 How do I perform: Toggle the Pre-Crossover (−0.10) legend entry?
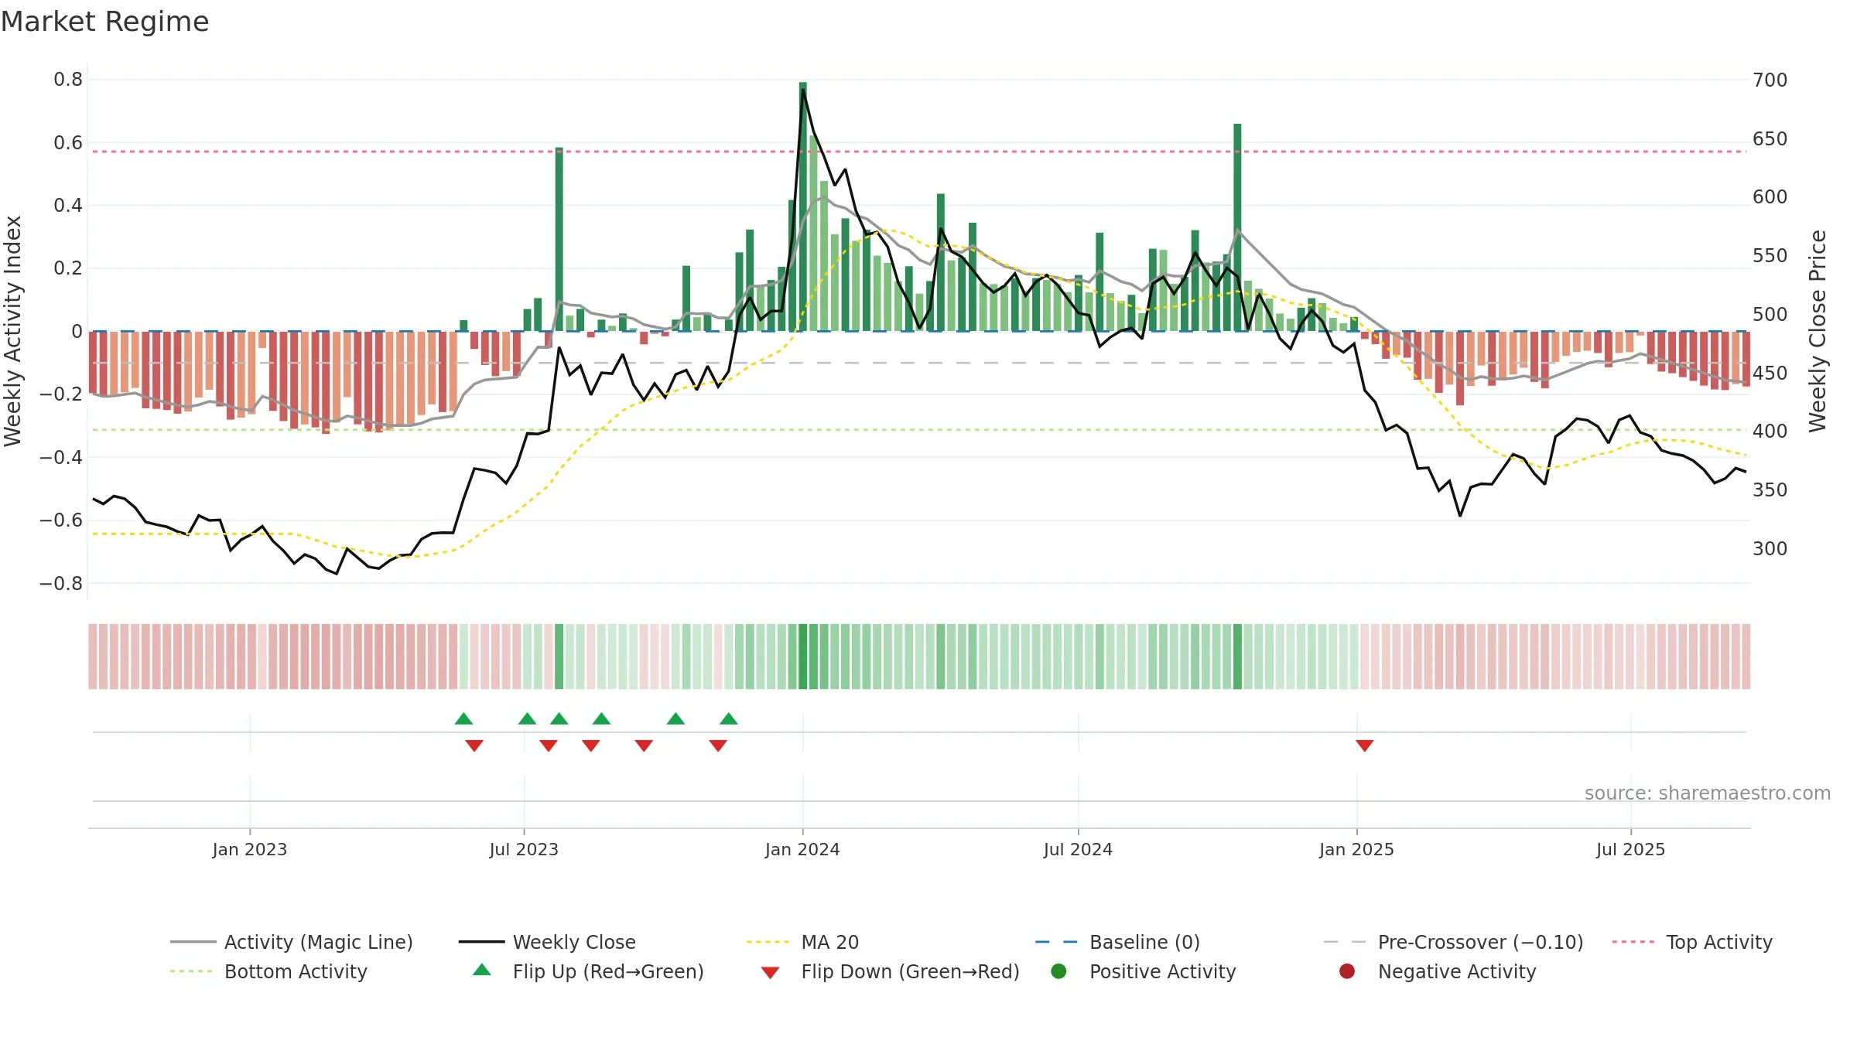coord(1453,942)
